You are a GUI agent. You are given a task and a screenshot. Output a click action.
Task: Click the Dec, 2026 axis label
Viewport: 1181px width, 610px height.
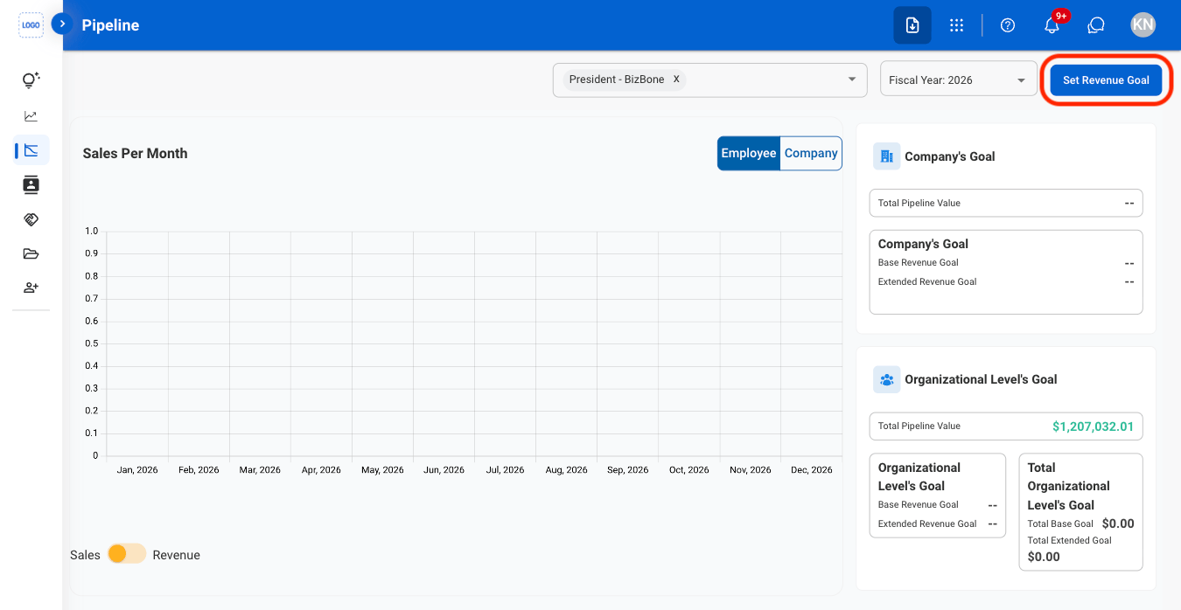(x=812, y=470)
